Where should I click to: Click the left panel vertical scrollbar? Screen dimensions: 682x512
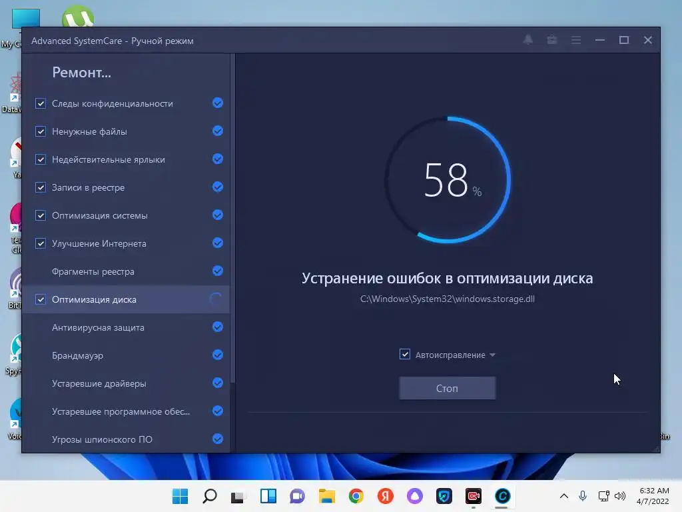232,218
